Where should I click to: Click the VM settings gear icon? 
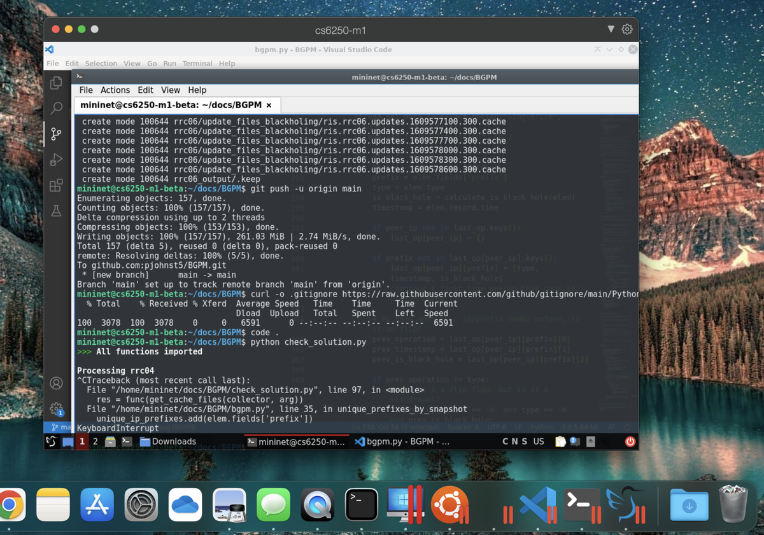627,29
